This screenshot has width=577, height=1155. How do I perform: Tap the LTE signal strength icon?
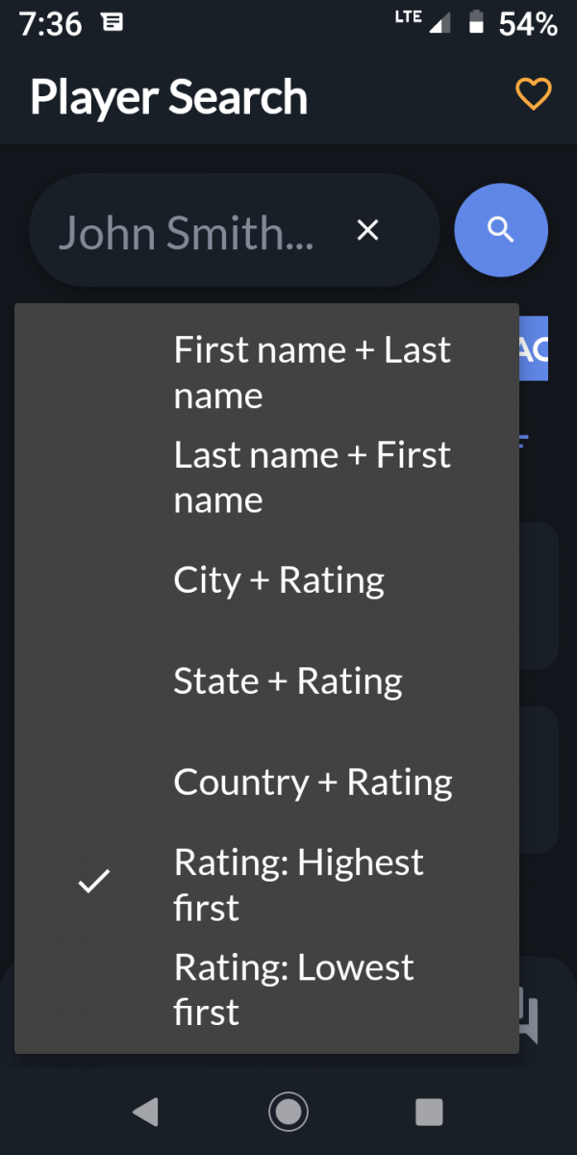(423, 22)
